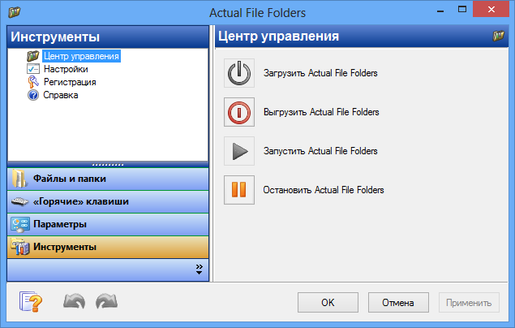
Task: Click the OK button
Action: pos(328,303)
